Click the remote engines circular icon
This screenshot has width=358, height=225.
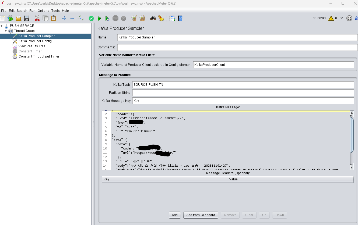click(x=349, y=18)
